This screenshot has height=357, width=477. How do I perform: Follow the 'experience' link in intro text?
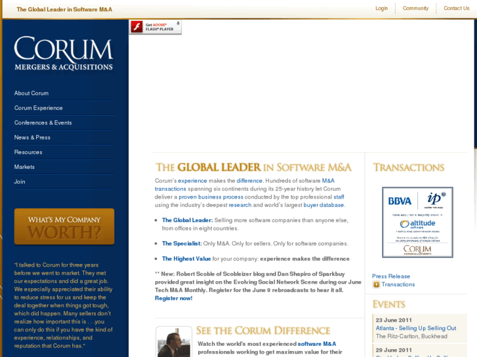(192, 181)
